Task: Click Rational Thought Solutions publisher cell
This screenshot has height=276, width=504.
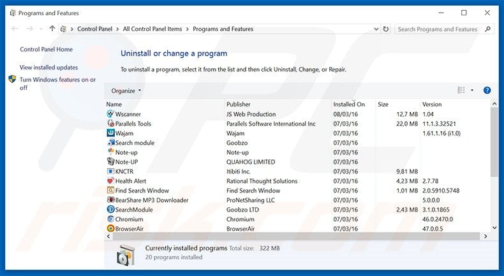Action: pos(262,181)
